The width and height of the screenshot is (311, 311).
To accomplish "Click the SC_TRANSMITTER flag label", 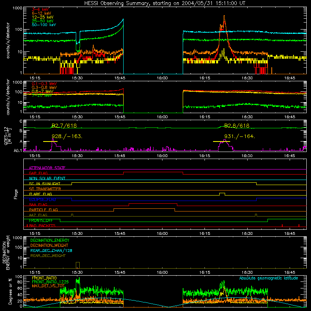I will click(45, 189).
